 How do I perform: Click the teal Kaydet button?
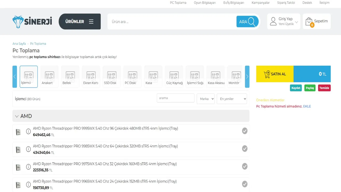click(296, 88)
